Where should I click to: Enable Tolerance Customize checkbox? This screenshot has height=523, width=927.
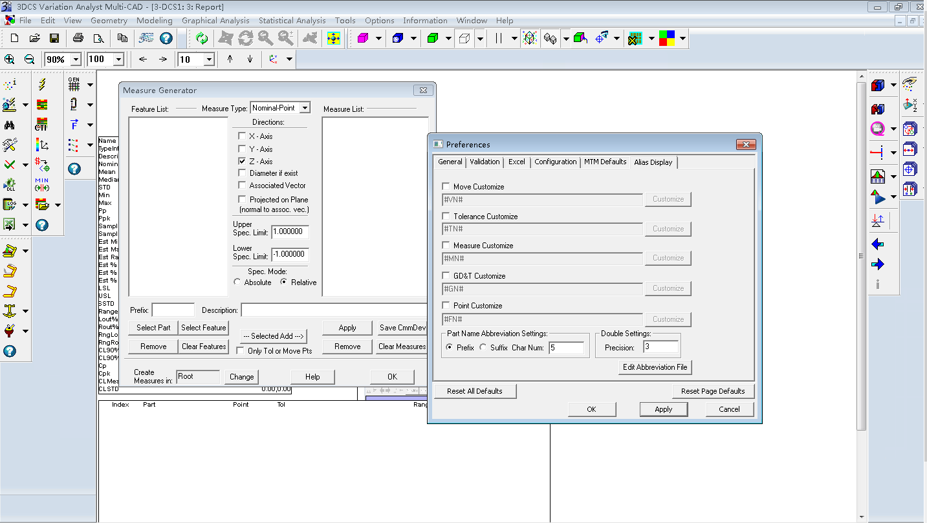tap(446, 217)
